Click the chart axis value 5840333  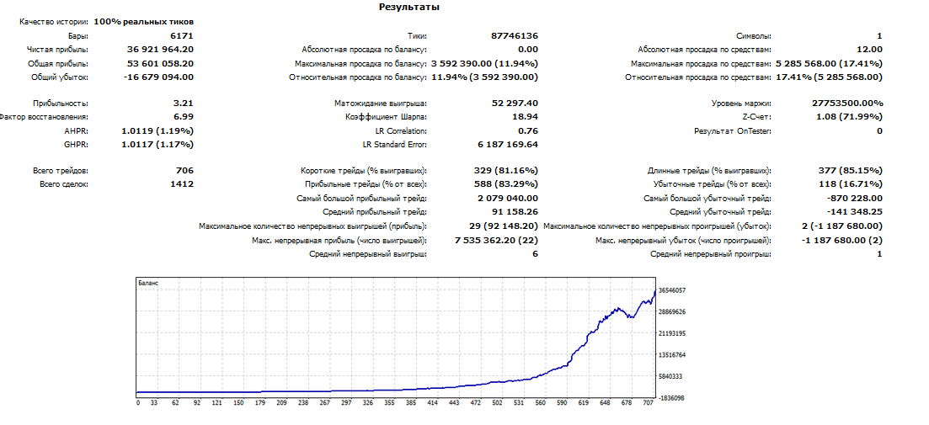click(x=670, y=376)
